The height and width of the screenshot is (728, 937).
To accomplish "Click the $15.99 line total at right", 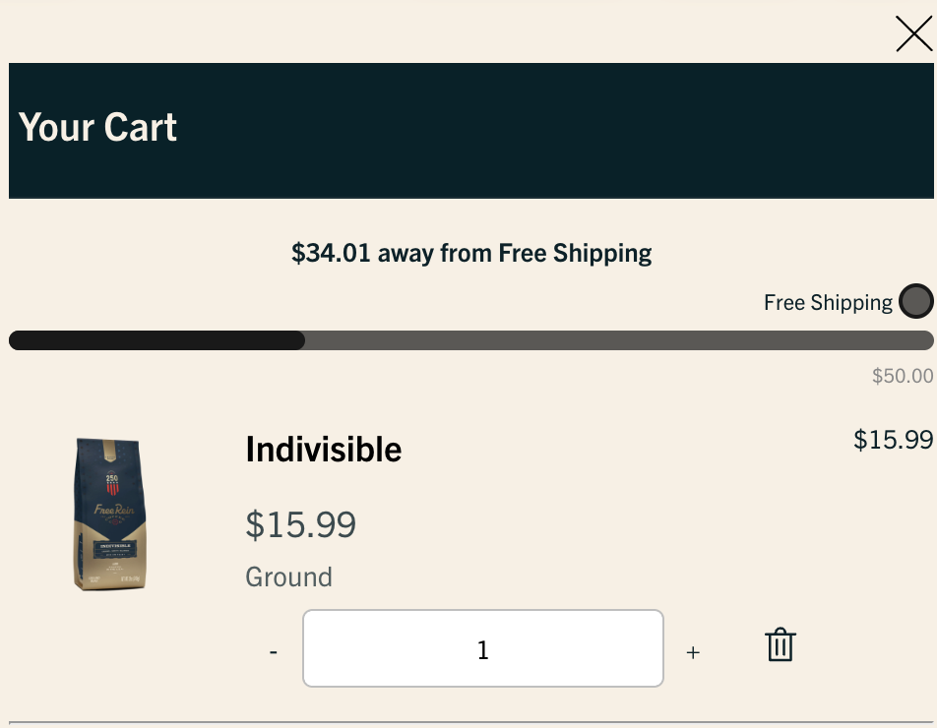I will coord(893,440).
